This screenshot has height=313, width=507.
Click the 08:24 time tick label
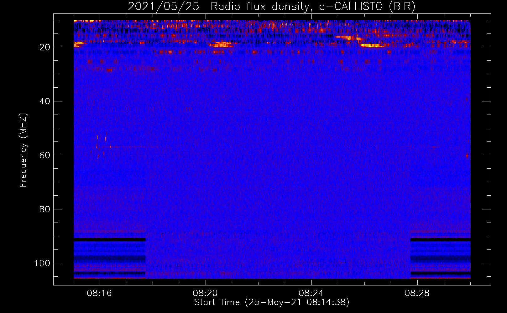[x=311, y=293]
